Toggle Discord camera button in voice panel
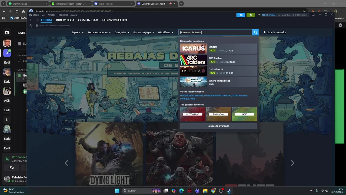Image resolution: width=346 pixels, height=195 pixels. tap(12, 168)
